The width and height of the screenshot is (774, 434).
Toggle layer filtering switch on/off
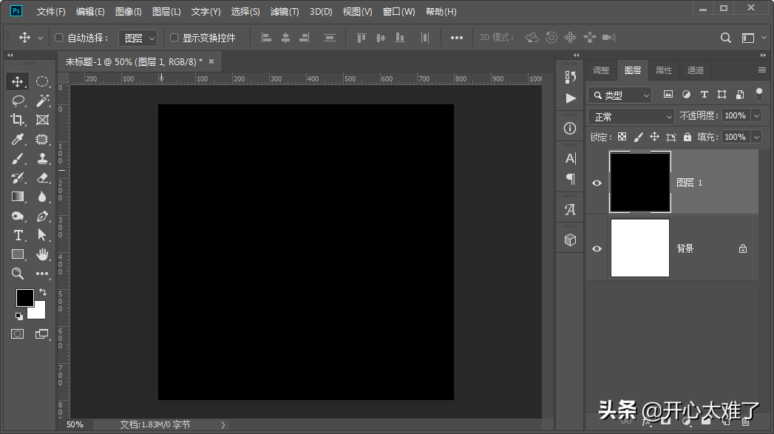[x=758, y=94]
